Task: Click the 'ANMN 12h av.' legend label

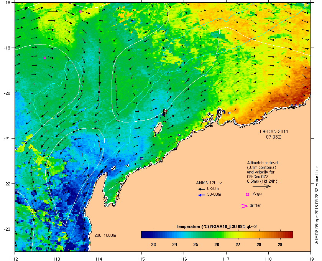Action: [209, 183]
